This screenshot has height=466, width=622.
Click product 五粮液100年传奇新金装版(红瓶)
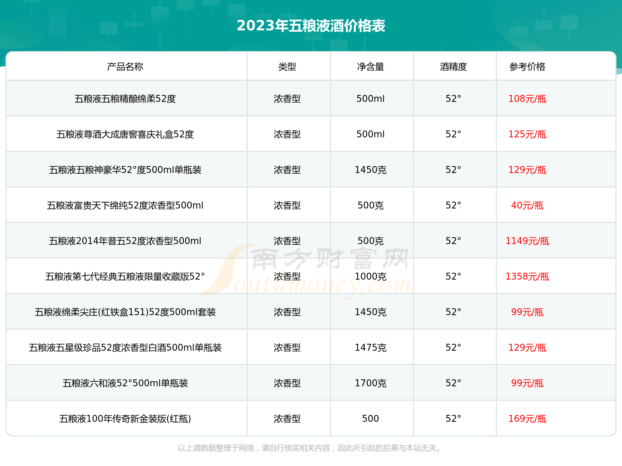click(125, 419)
